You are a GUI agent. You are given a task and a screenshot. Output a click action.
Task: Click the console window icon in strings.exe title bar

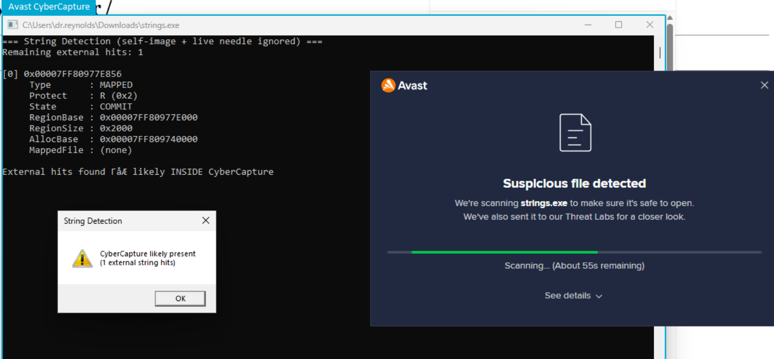pyautogui.click(x=13, y=25)
